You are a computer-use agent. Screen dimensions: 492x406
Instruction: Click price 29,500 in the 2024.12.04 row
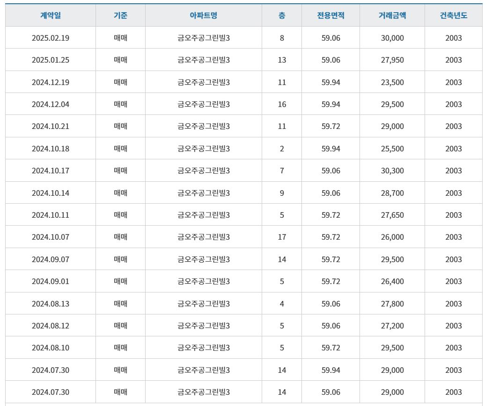pyautogui.click(x=392, y=104)
